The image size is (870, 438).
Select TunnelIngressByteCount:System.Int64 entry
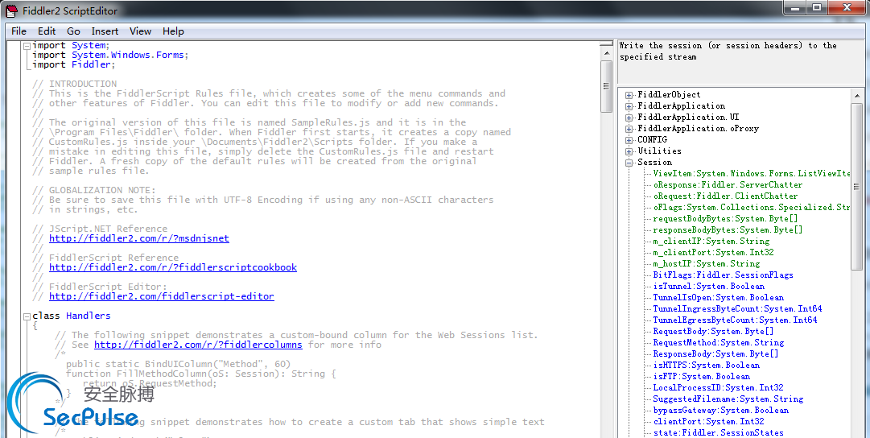coord(737,308)
